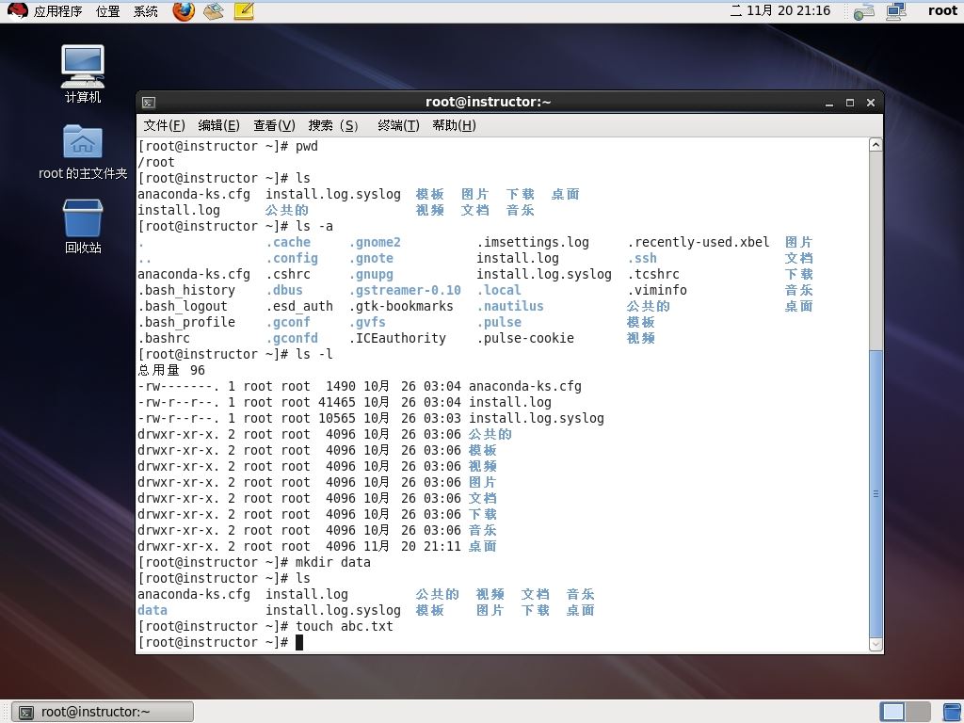Click the '.gnome2' directory name
964x723 pixels.
[x=375, y=242]
